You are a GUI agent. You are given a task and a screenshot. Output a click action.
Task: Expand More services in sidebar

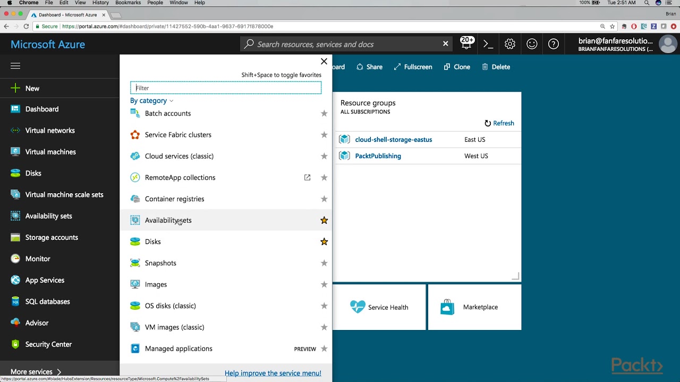pyautogui.click(x=36, y=372)
